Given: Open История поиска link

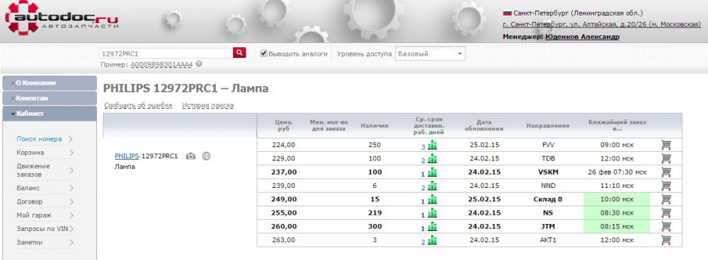Looking at the screenshot, I should (207, 105).
